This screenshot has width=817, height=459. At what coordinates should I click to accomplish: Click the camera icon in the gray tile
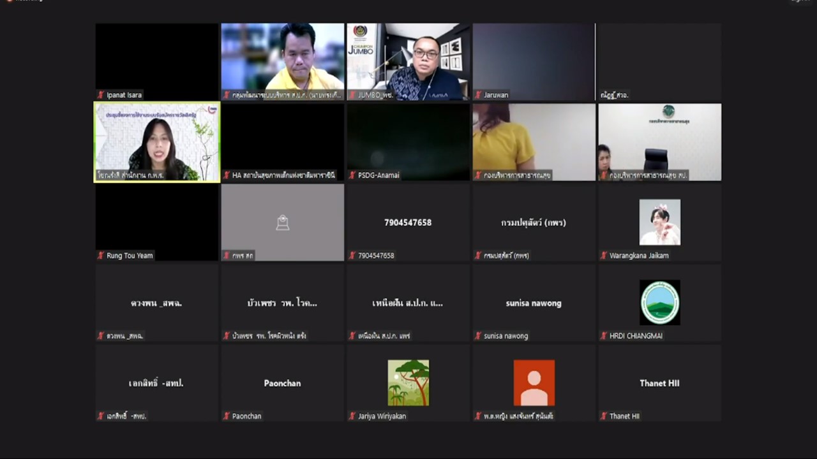(x=282, y=222)
